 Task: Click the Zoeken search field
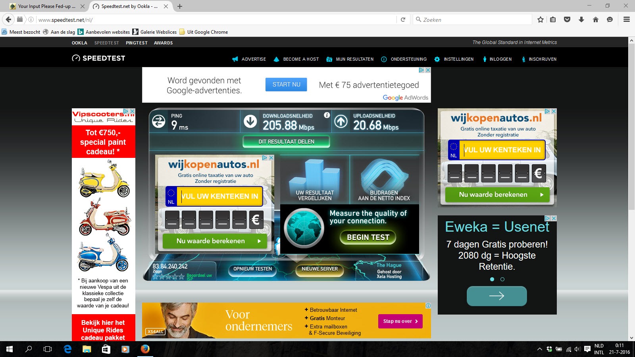pos(472,19)
